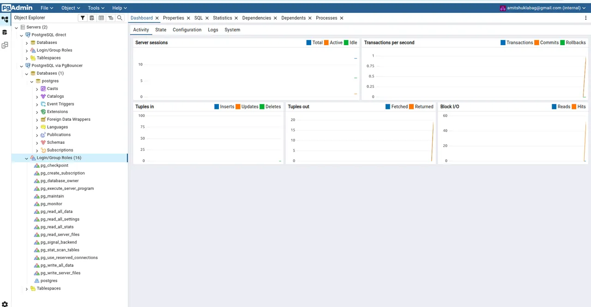This screenshot has height=307, width=591.
Task: Select the postgres login role
Action: click(49, 281)
